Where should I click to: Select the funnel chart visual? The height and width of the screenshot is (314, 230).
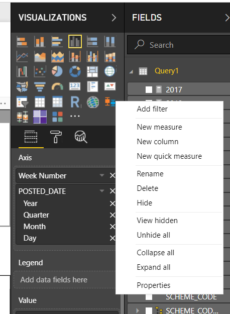[x=40, y=86]
